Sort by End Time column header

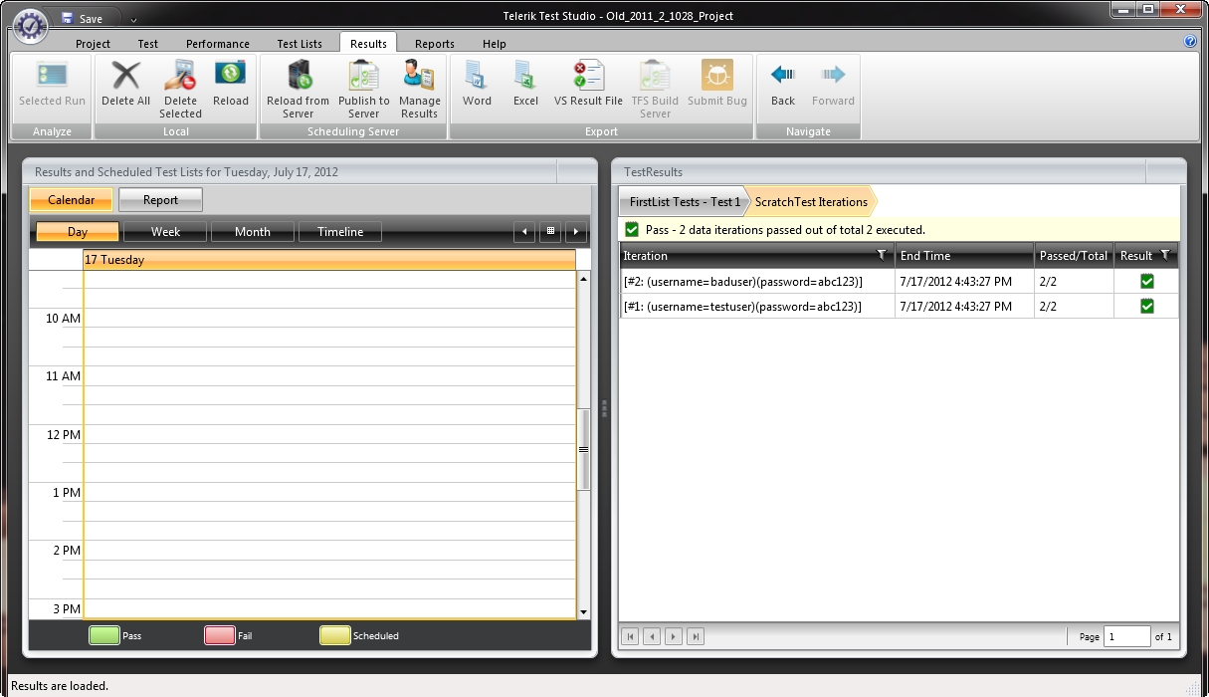965,256
